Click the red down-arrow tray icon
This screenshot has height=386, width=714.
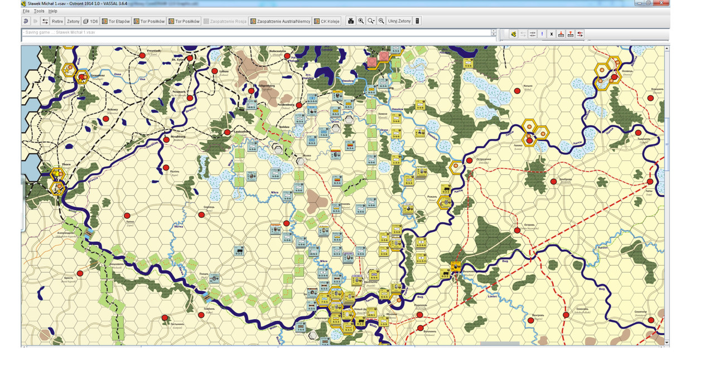pos(561,34)
